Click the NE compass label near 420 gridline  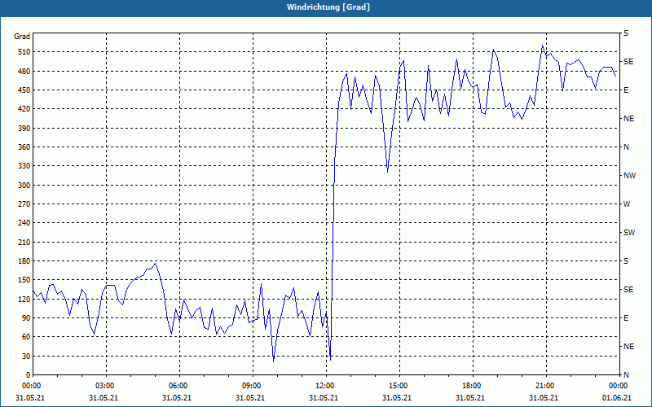click(x=629, y=119)
